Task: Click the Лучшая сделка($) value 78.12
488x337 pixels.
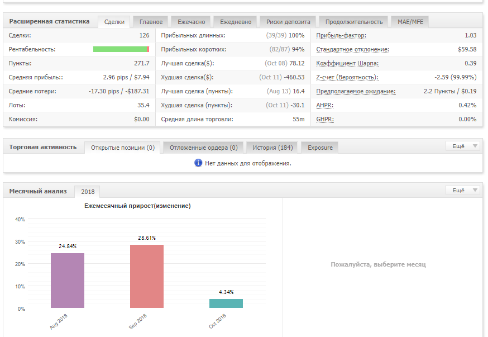Action: click(297, 63)
